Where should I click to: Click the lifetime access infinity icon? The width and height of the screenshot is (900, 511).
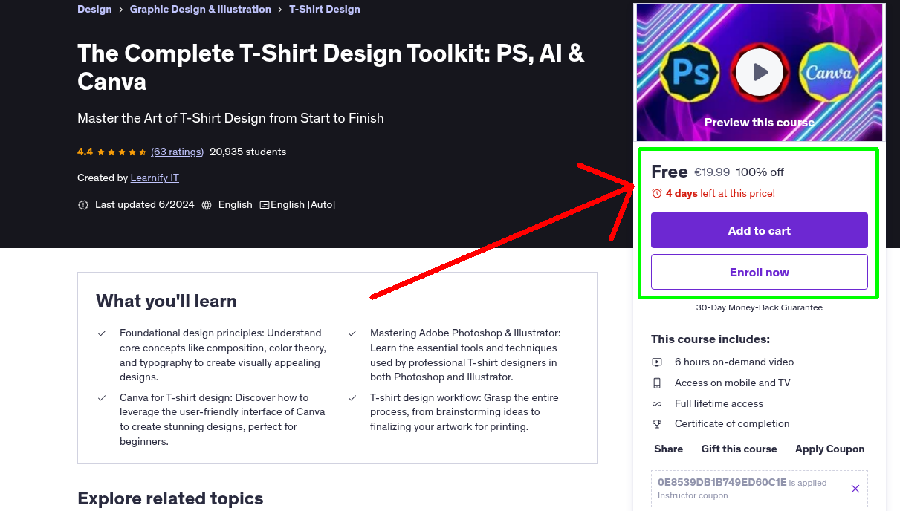[657, 404]
